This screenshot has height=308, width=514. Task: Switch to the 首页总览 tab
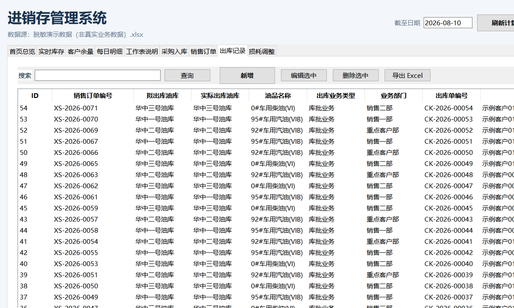[x=22, y=51]
